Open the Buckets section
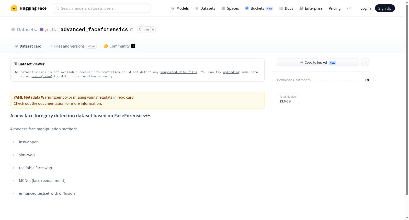 (x=259, y=8)
